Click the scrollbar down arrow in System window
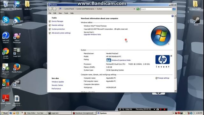204x115 pixels. pyautogui.click(x=175, y=91)
